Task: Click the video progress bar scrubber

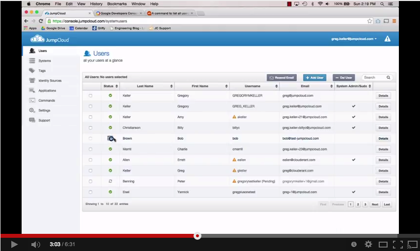Action: pos(197,236)
